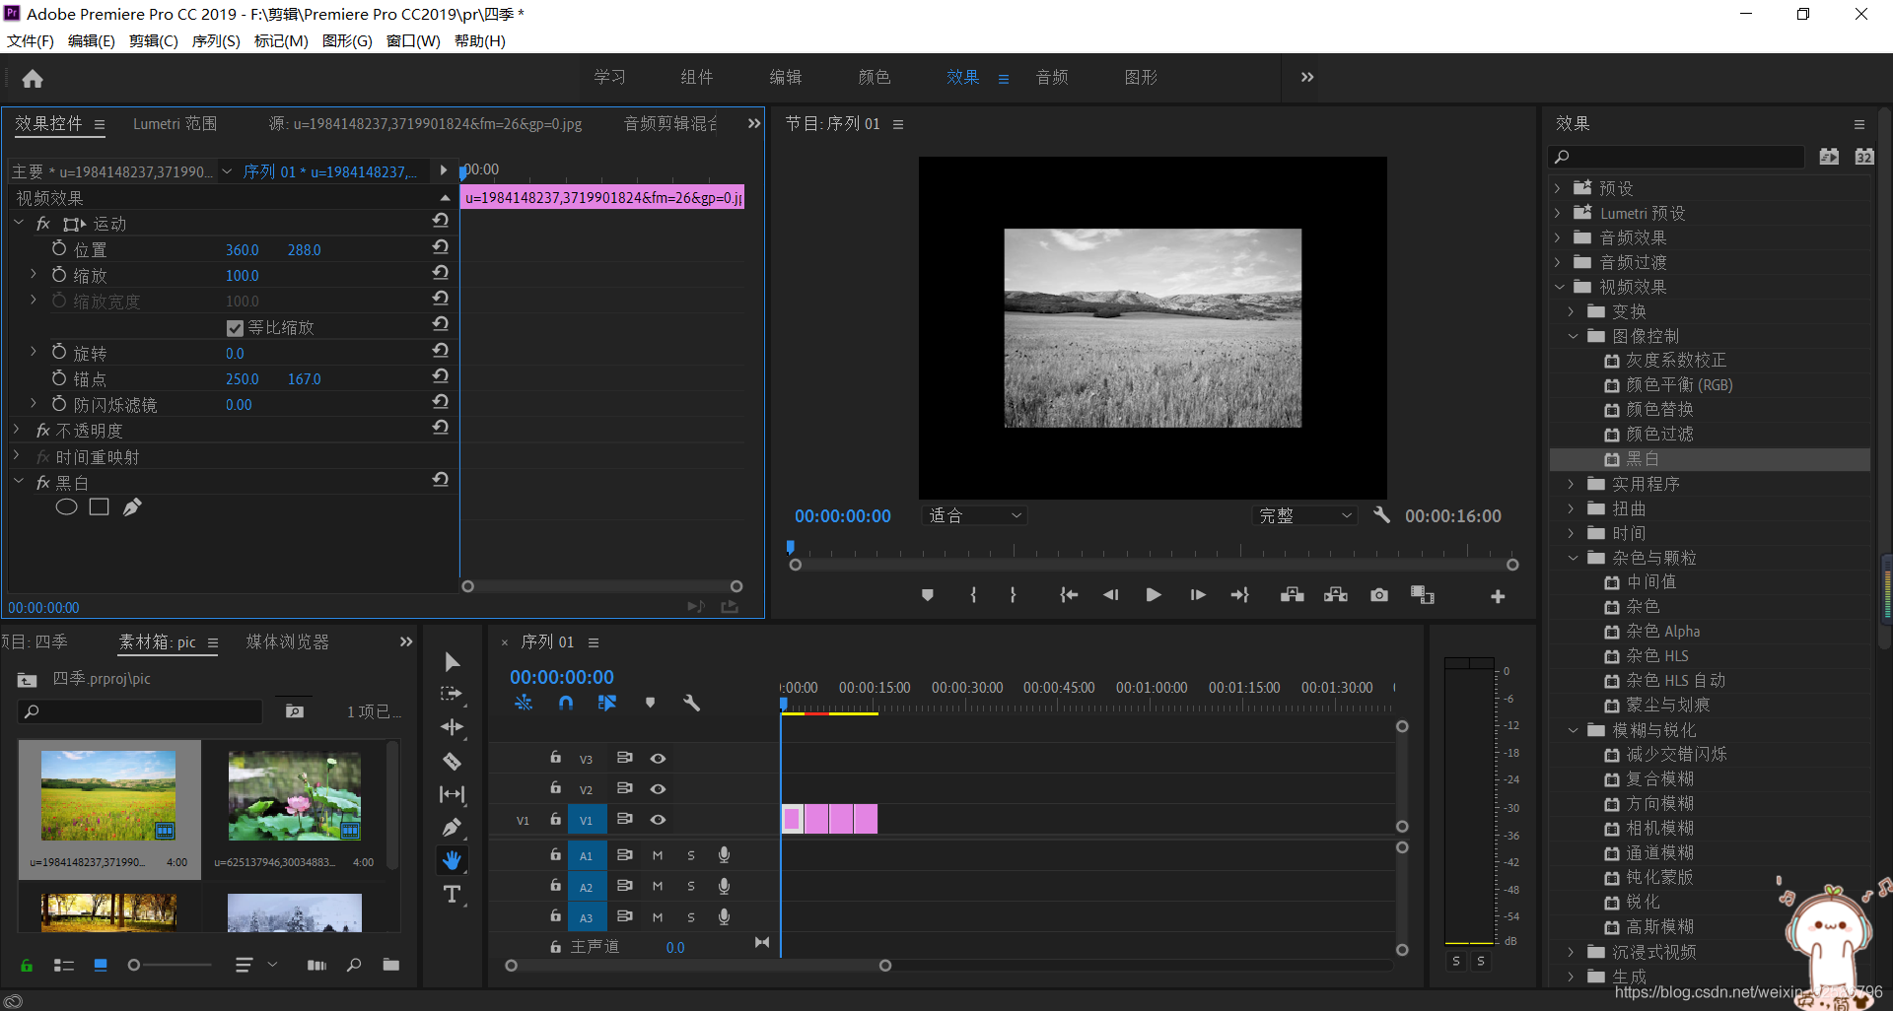
Task: Click the program monitor playhead scrubber
Action: [x=790, y=547]
